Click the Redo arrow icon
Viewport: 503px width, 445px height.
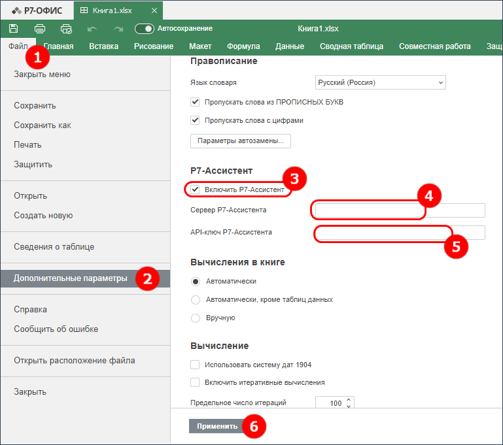(118, 29)
